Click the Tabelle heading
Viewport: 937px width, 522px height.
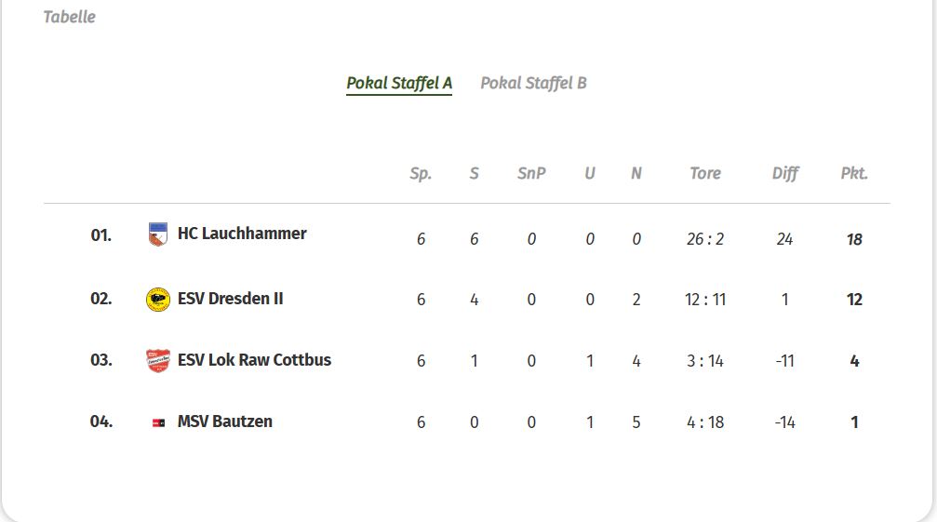[69, 17]
